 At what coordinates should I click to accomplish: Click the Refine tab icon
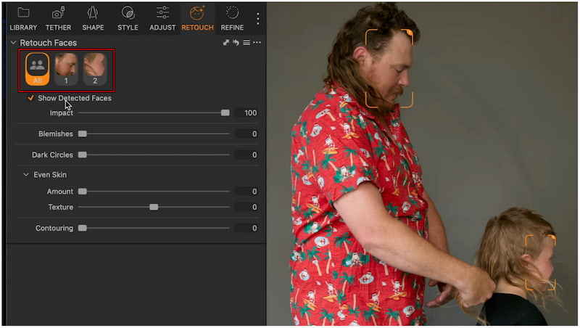coord(232,18)
